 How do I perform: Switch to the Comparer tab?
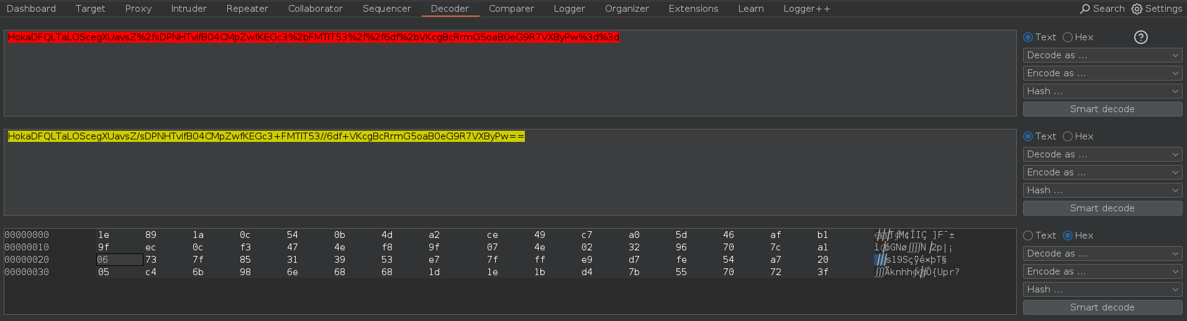(511, 9)
